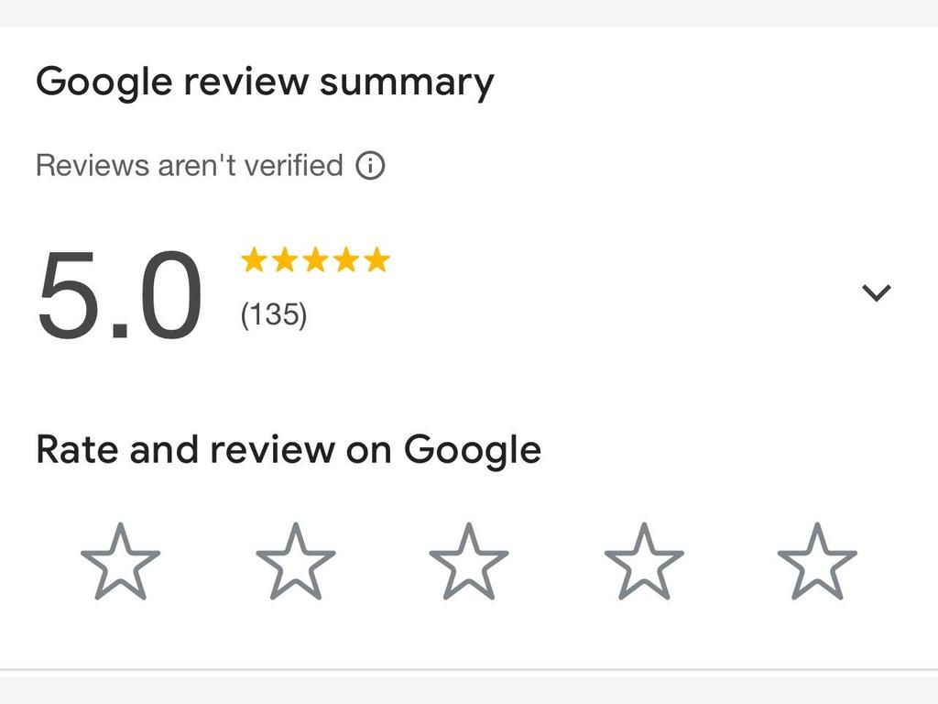The image size is (938, 704).
Task: Click the second yellow filled star
Action: 284,259
